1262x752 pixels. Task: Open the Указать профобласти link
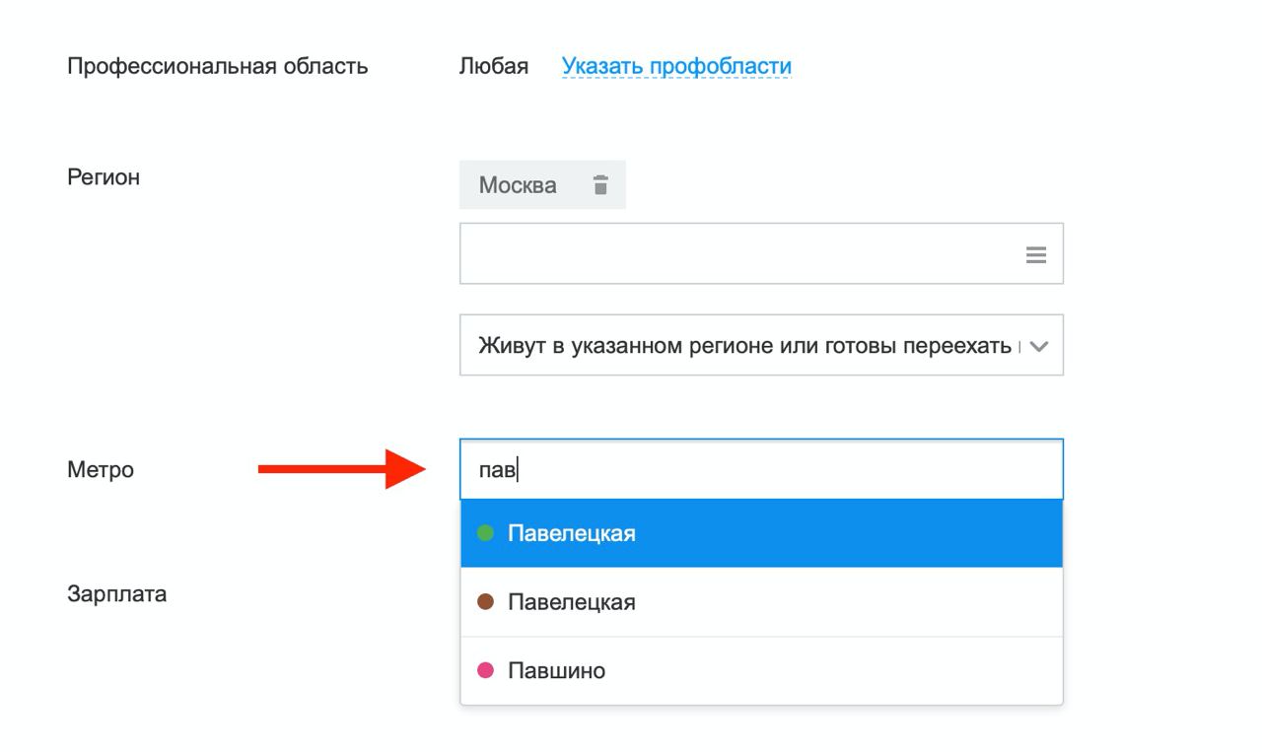[x=676, y=67]
